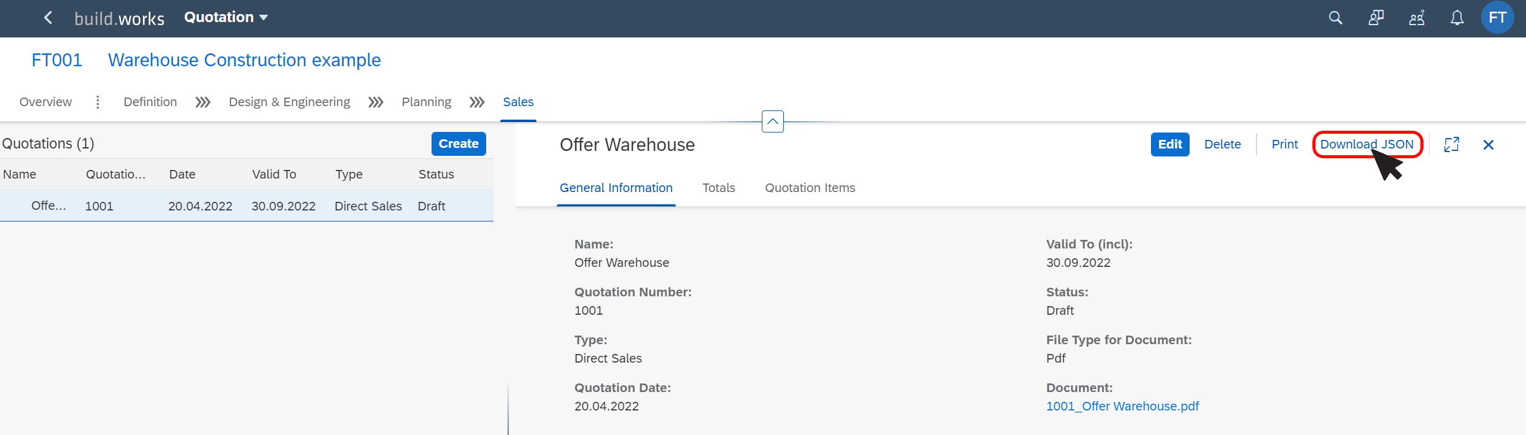The image size is (1526, 435).
Task: Select the Sales tab
Action: click(x=518, y=102)
